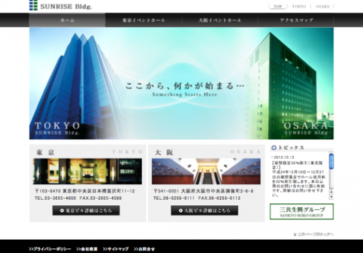Click the SUNRISE Bldg. logo icon

coord(34,5)
